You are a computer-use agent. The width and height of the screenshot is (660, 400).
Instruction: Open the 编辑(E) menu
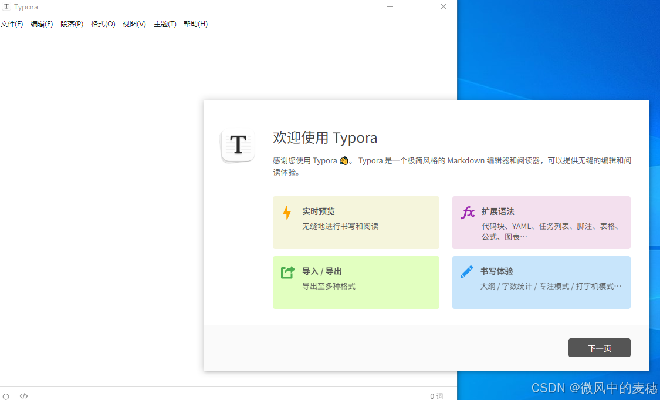pos(42,24)
